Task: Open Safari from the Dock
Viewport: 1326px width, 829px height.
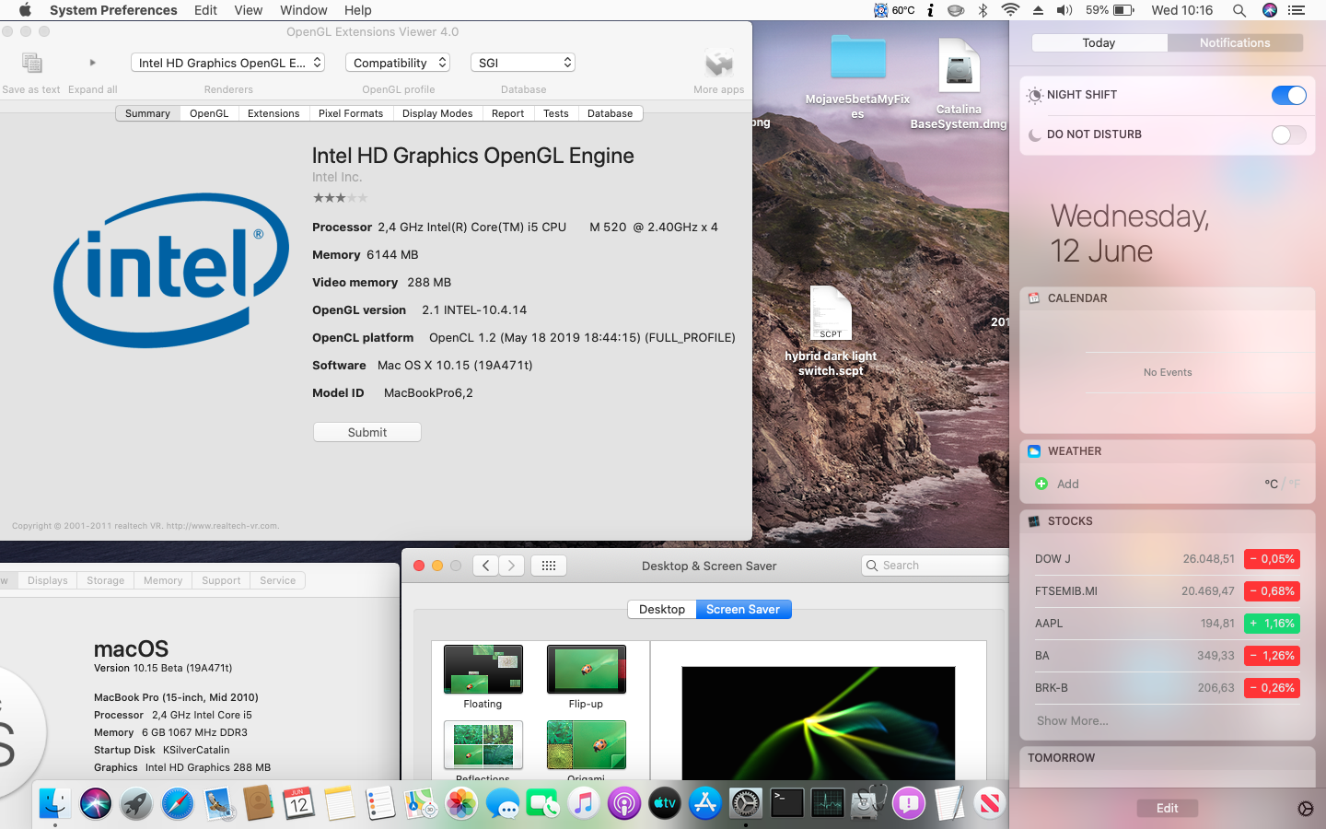Action: 178,803
